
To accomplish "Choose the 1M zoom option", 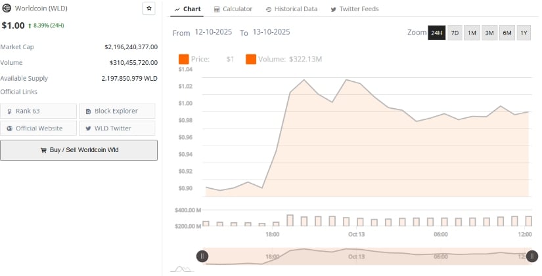I will point(472,33).
